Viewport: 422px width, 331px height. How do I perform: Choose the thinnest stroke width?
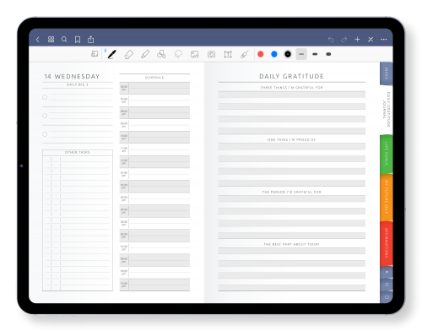(301, 54)
